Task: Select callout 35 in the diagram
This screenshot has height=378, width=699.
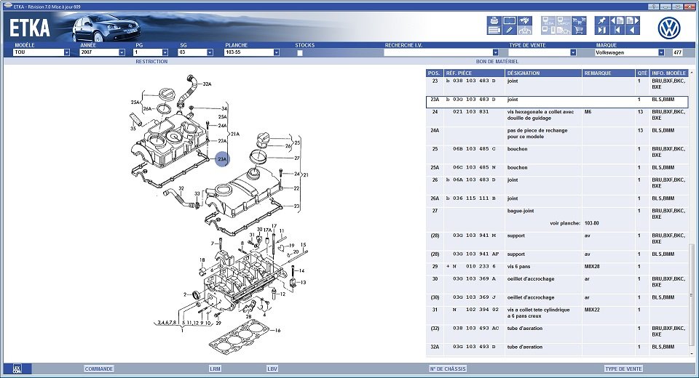Action: [133, 129]
